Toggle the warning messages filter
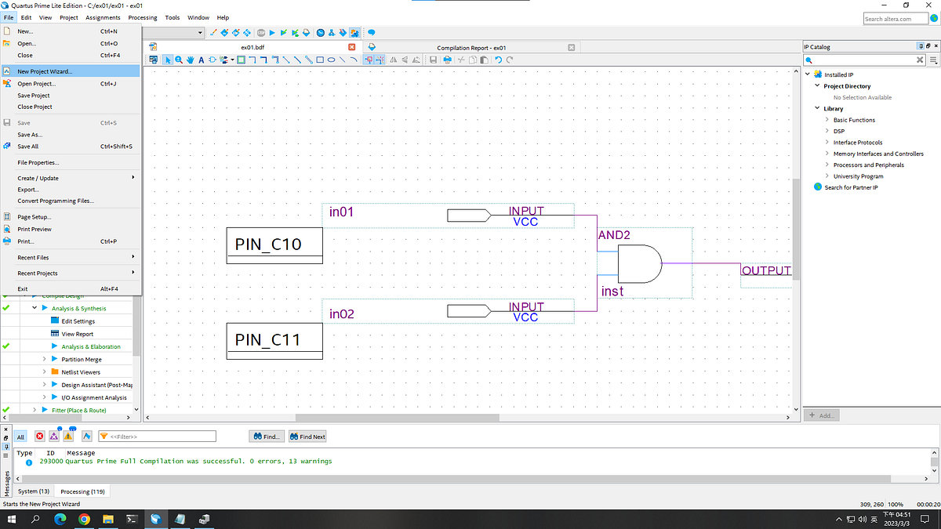 (68, 437)
